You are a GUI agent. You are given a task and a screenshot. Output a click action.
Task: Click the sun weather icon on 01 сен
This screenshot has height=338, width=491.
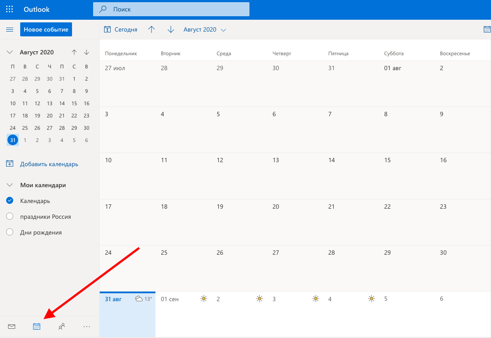point(204,299)
